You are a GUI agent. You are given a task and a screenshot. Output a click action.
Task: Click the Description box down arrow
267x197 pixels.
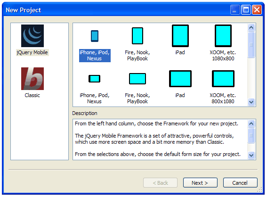251,155
